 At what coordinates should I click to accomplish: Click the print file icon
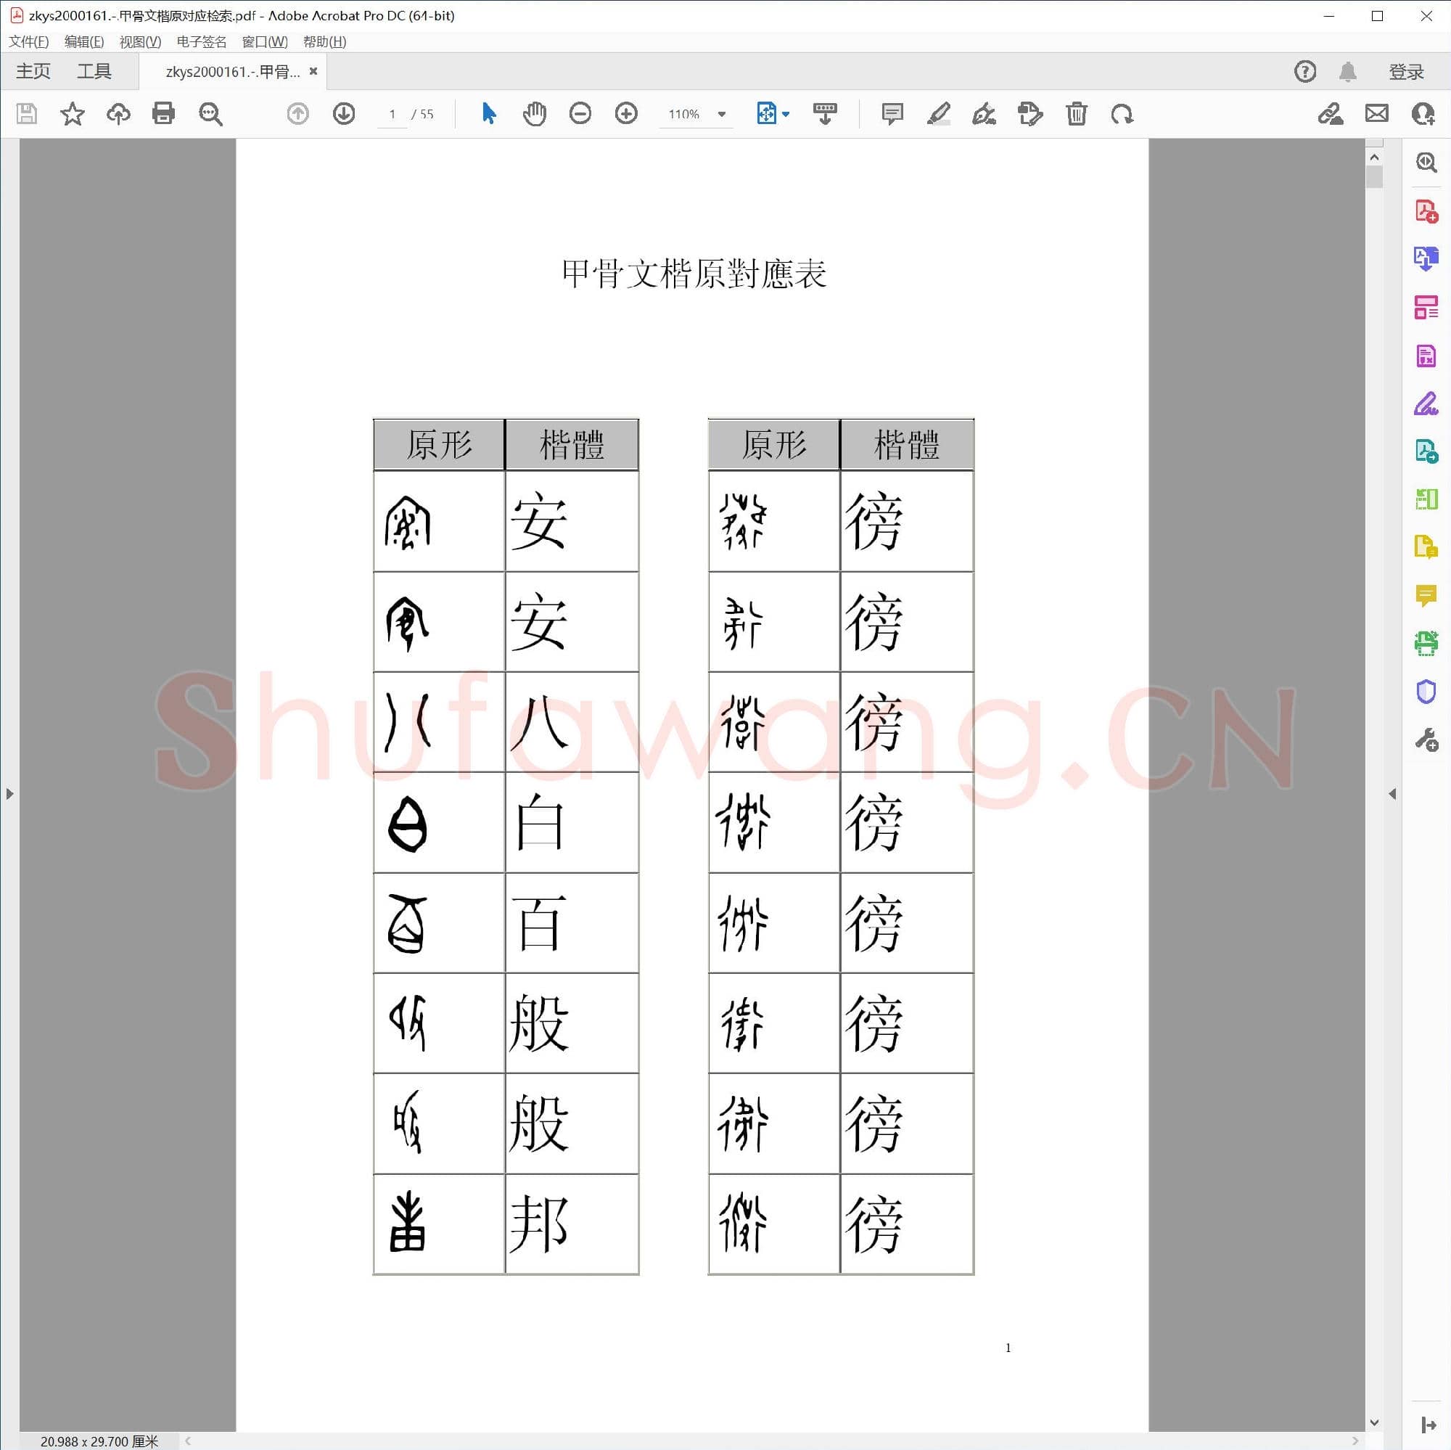coord(163,113)
